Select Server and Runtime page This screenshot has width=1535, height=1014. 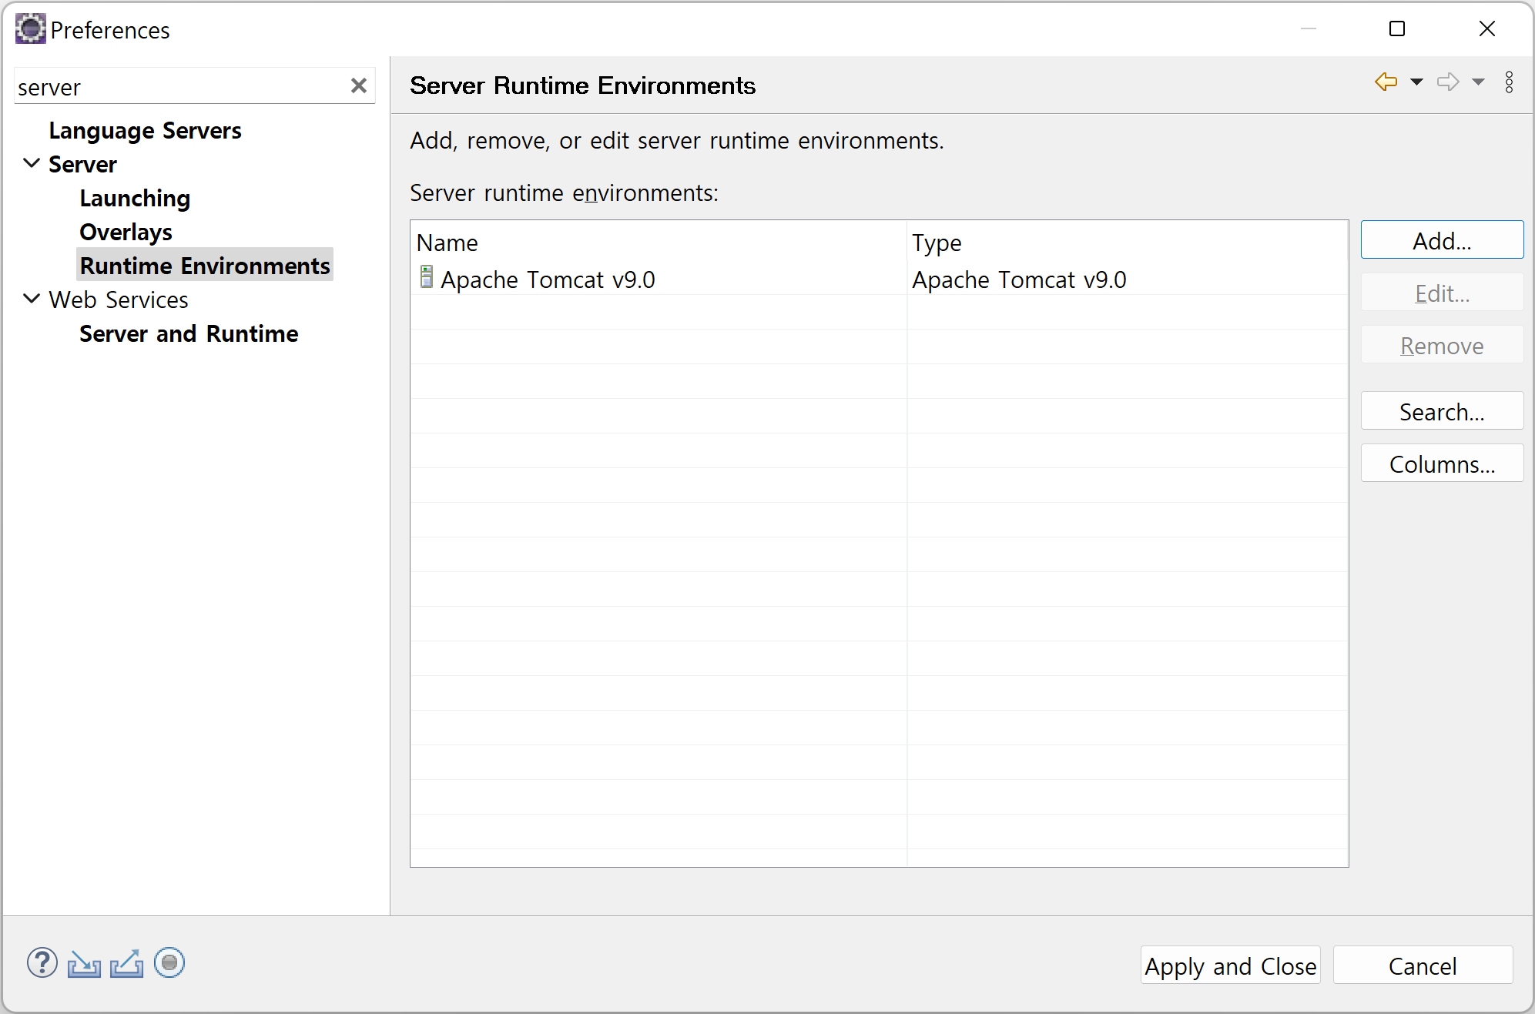(189, 334)
